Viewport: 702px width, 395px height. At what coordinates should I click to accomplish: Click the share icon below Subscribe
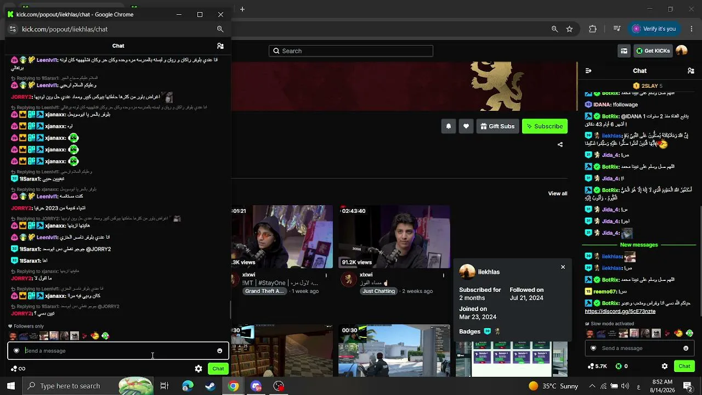pos(560,145)
